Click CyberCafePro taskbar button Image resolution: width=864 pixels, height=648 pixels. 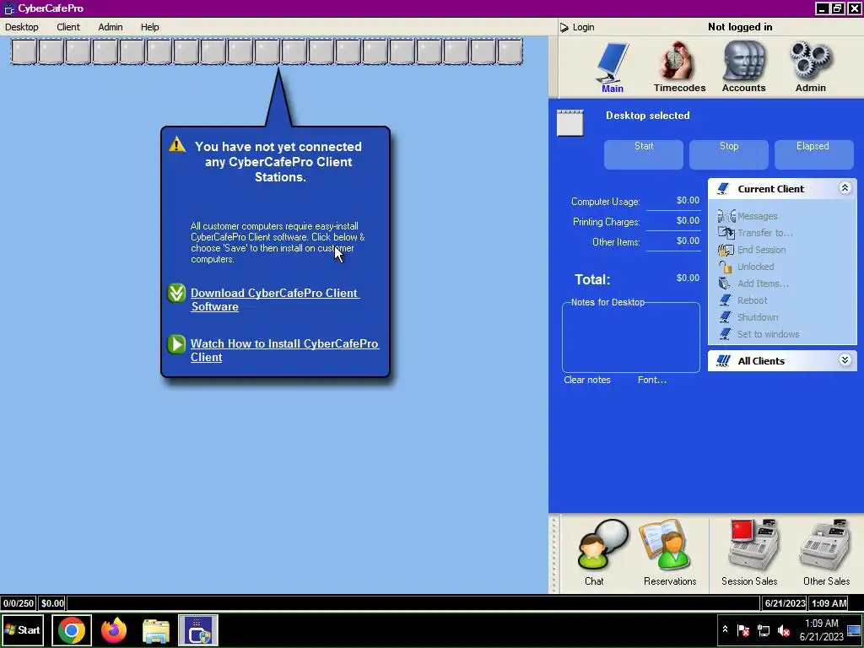point(198,629)
